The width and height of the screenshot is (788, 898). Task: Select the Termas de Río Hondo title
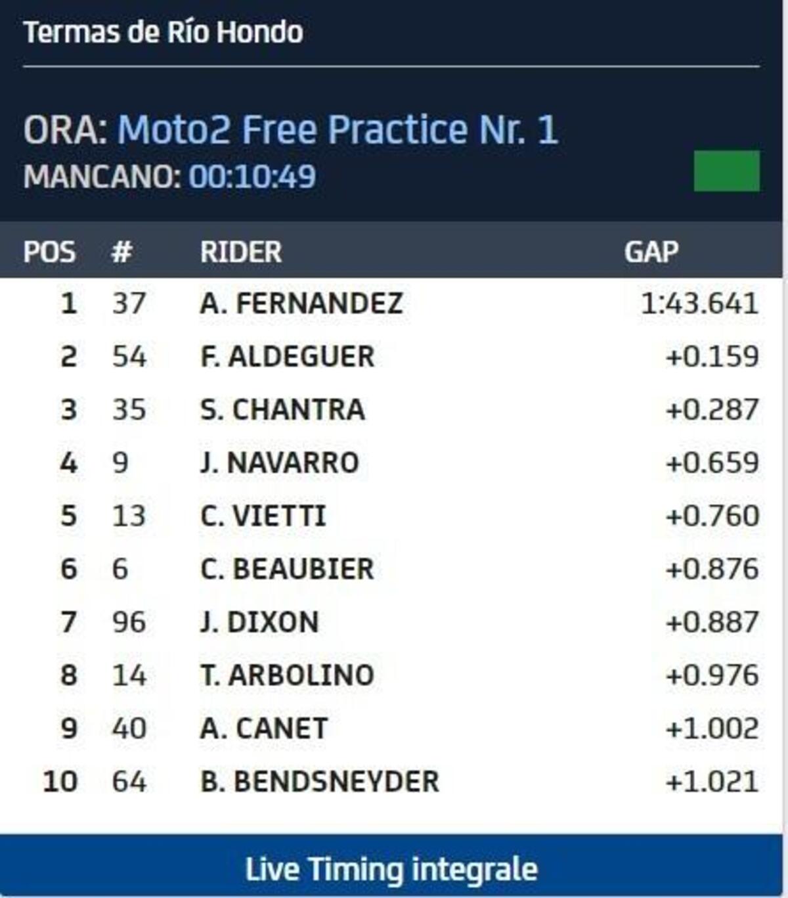point(163,32)
